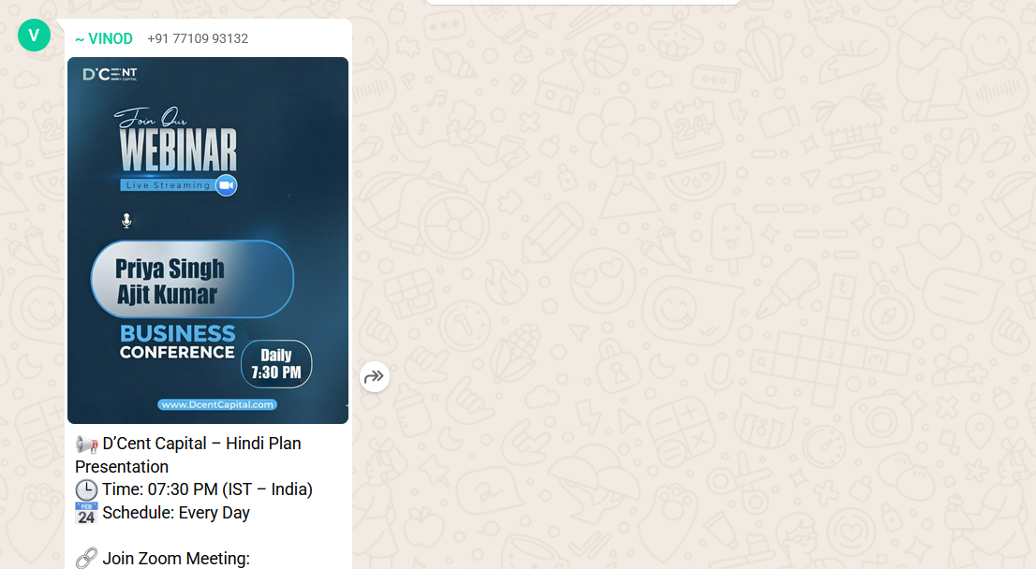The height and width of the screenshot is (569, 1036).
Task: Click the chain link emoji before Join Zoom
Action: click(86, 559)
